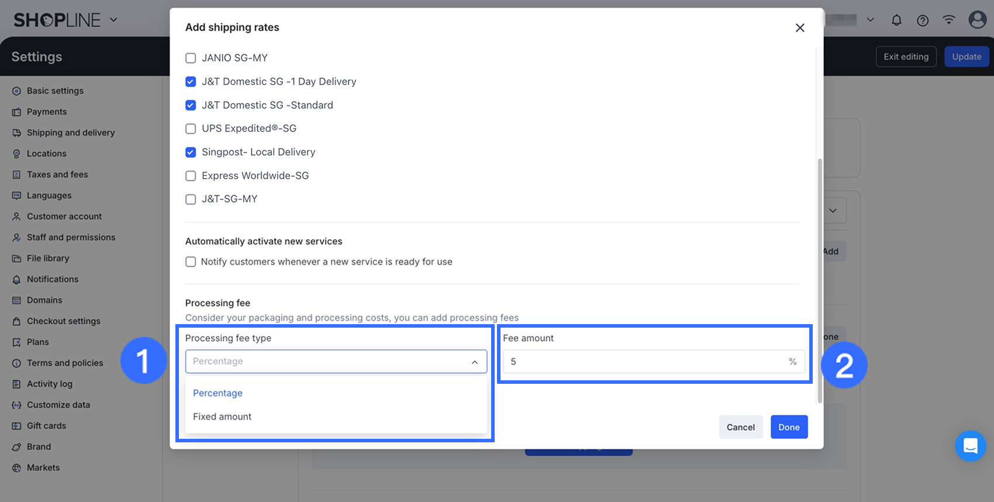The width and height of the screenshot is (994, 502).
Task: Click the Taxes and fees icon
Action: [x=16, y=175]
